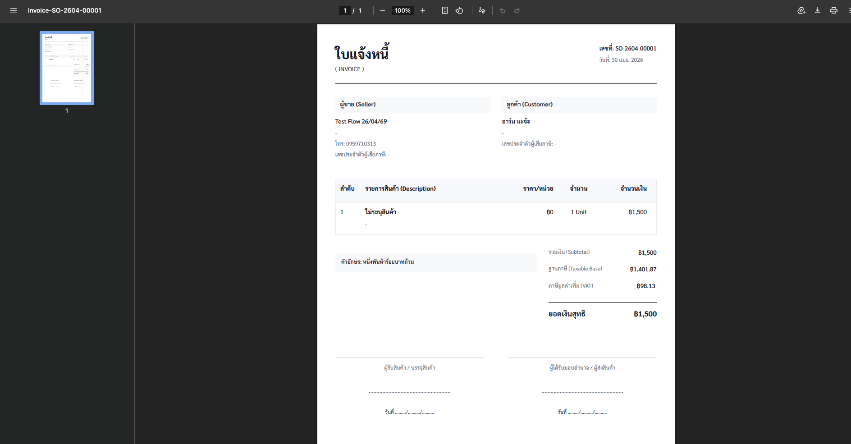851x444 pixels.
Task: Click the ( INVOICE ) subtitle
Action: (x=349, y=69)
